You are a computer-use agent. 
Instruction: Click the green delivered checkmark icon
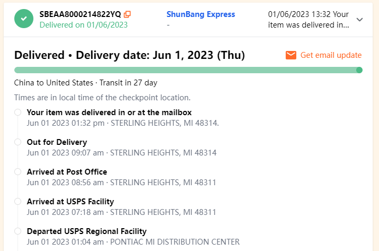pos(22,19)
